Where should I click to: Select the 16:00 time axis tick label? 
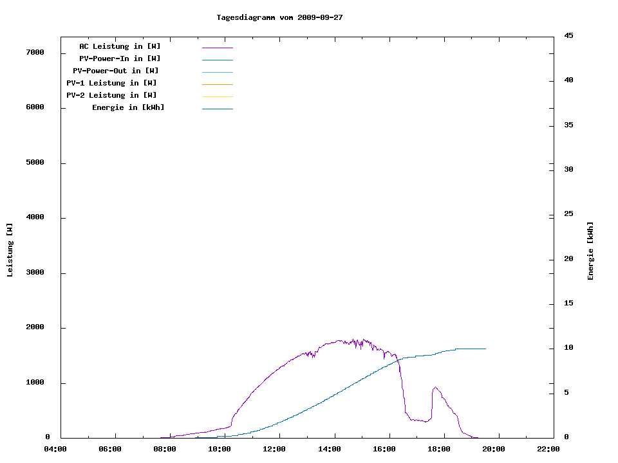pos(384,449)
